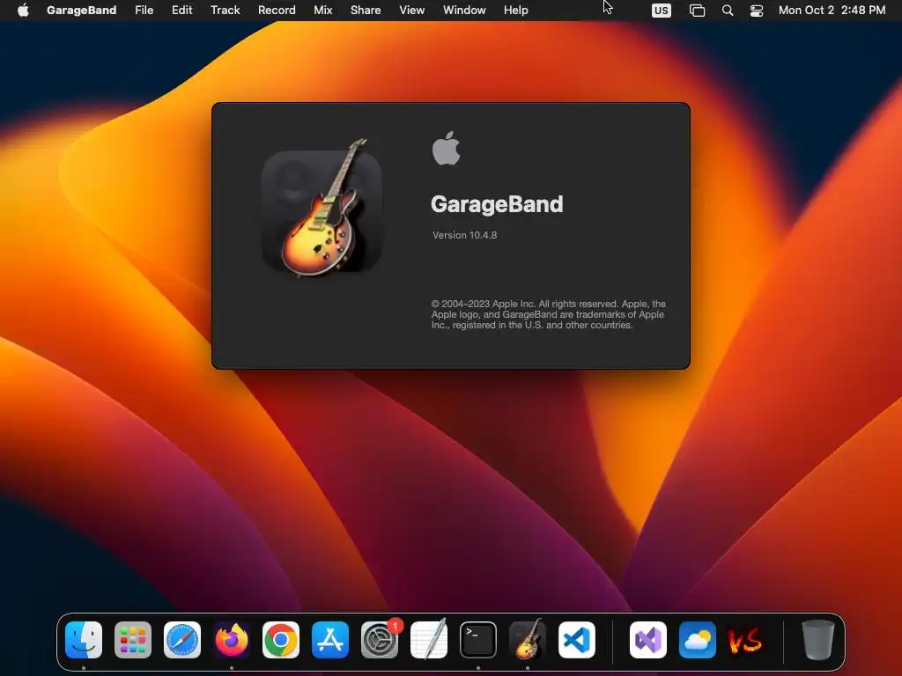The image size is (902, 676).
Task: Launch Visual Studio Code from the Dock
Action: click(x=576, y=639)
